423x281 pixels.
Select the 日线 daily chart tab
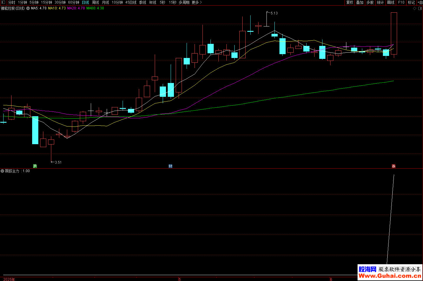[x=85, y=2]
